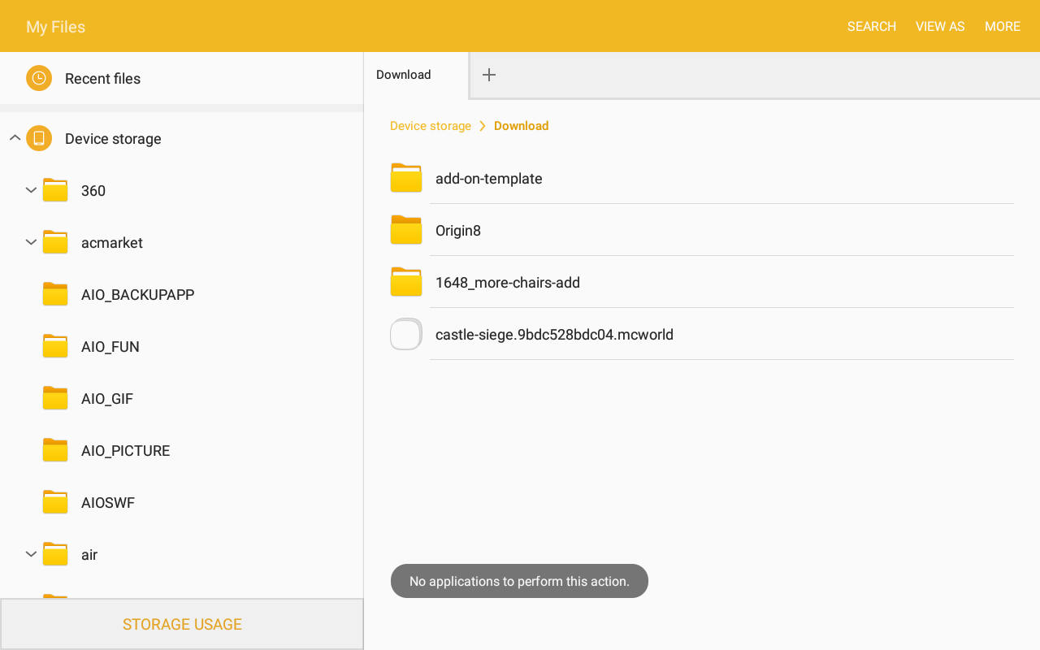Click the castle-siege mcworld file icon
Image resolution: width=1040 pixels, height=650 pixels.
point(406,334)
